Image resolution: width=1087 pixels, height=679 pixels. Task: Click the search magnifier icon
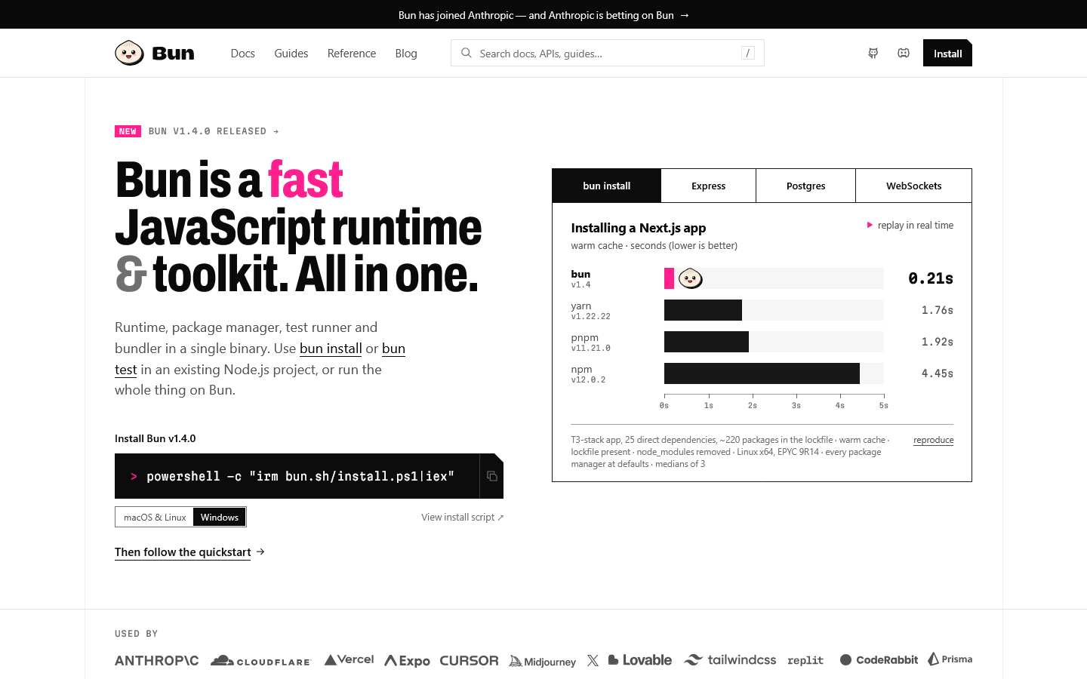(467, 53)
